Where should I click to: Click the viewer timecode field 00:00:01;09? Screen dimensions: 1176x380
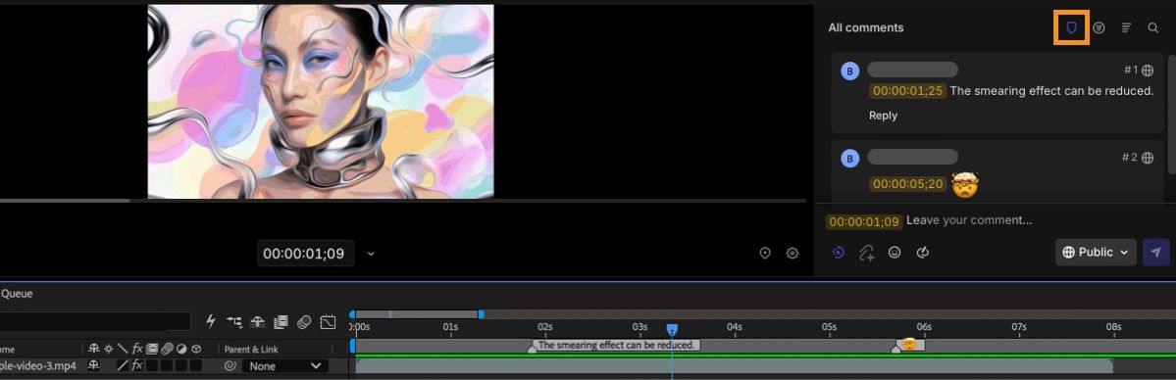point(305,254)
